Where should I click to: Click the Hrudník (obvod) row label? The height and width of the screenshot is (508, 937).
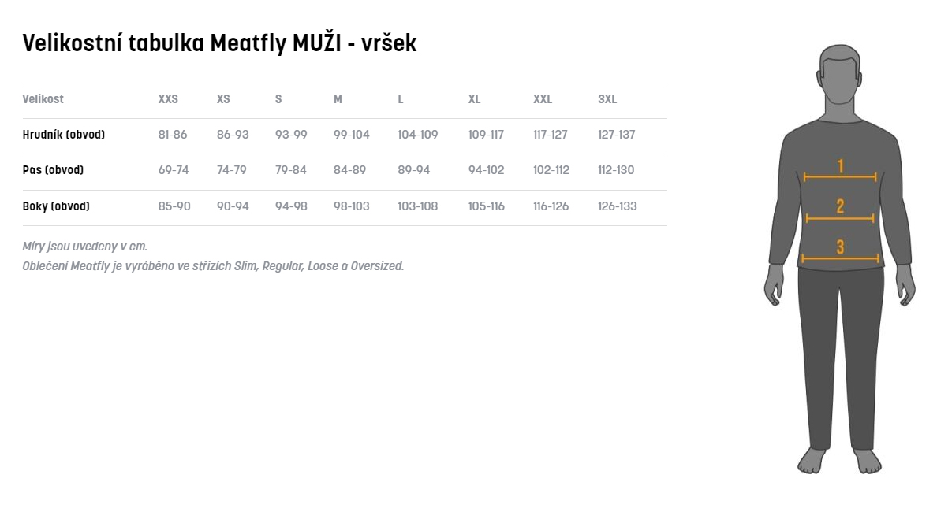64,135
